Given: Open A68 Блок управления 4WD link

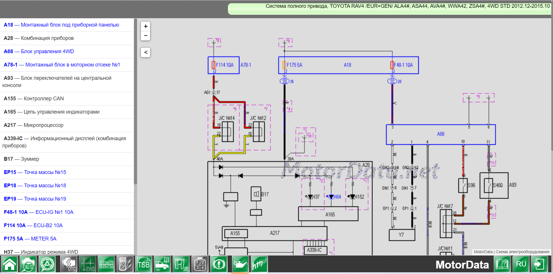Looking at the screenshot, I should coord(39,51).
